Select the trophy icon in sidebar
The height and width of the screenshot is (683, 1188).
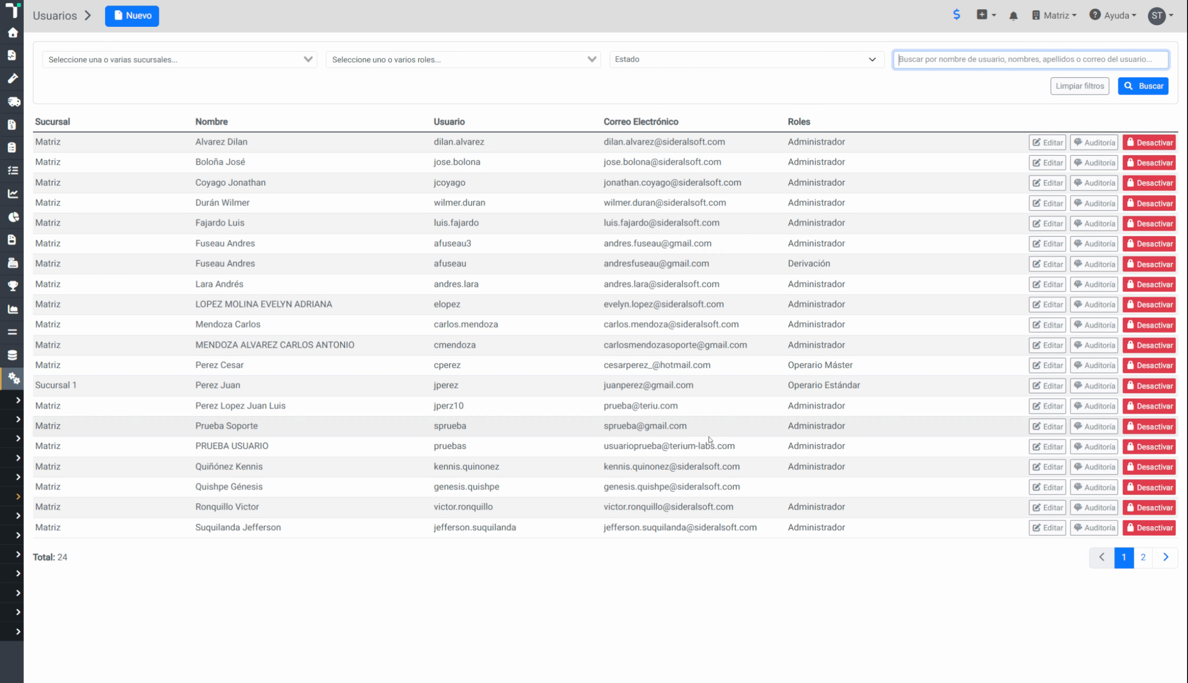click(13, 286)
